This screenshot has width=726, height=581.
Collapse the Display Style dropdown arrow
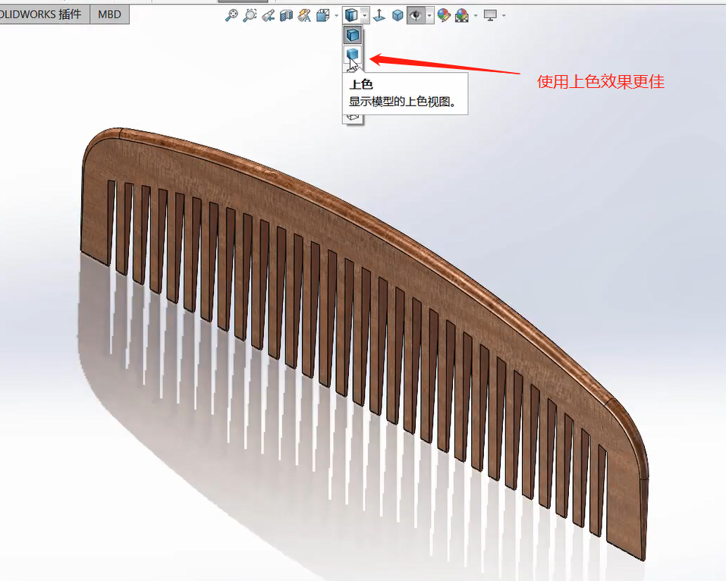point(365,16)
